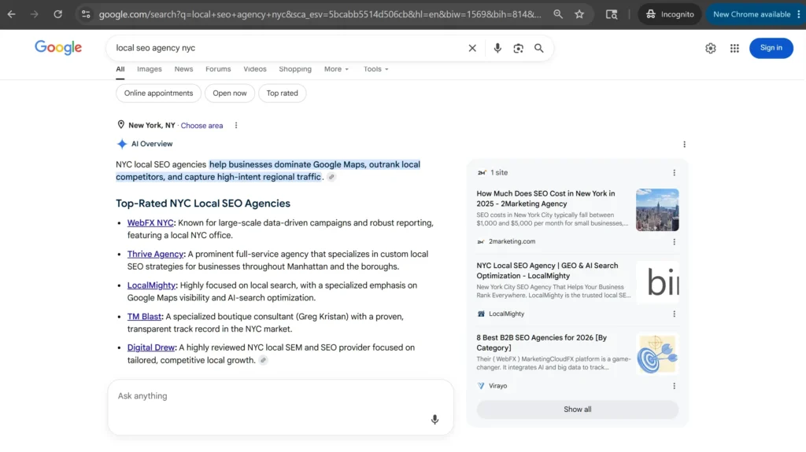
Task: Open How Much Does SEO Cost article
Action: tap(545, 199)
